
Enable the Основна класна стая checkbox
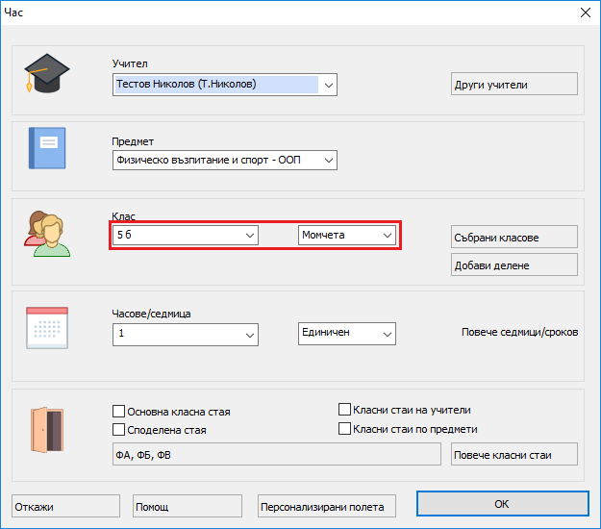pos(119,412)
